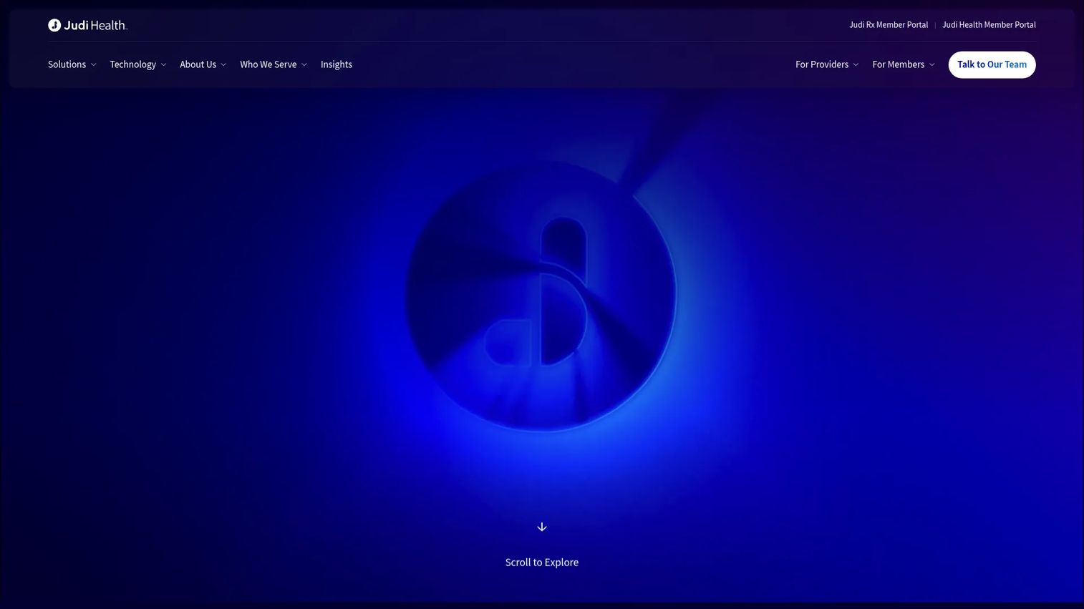The image size is (1084, 609).
Task: Open the Who We Serve menu
Action: point(268,64)
